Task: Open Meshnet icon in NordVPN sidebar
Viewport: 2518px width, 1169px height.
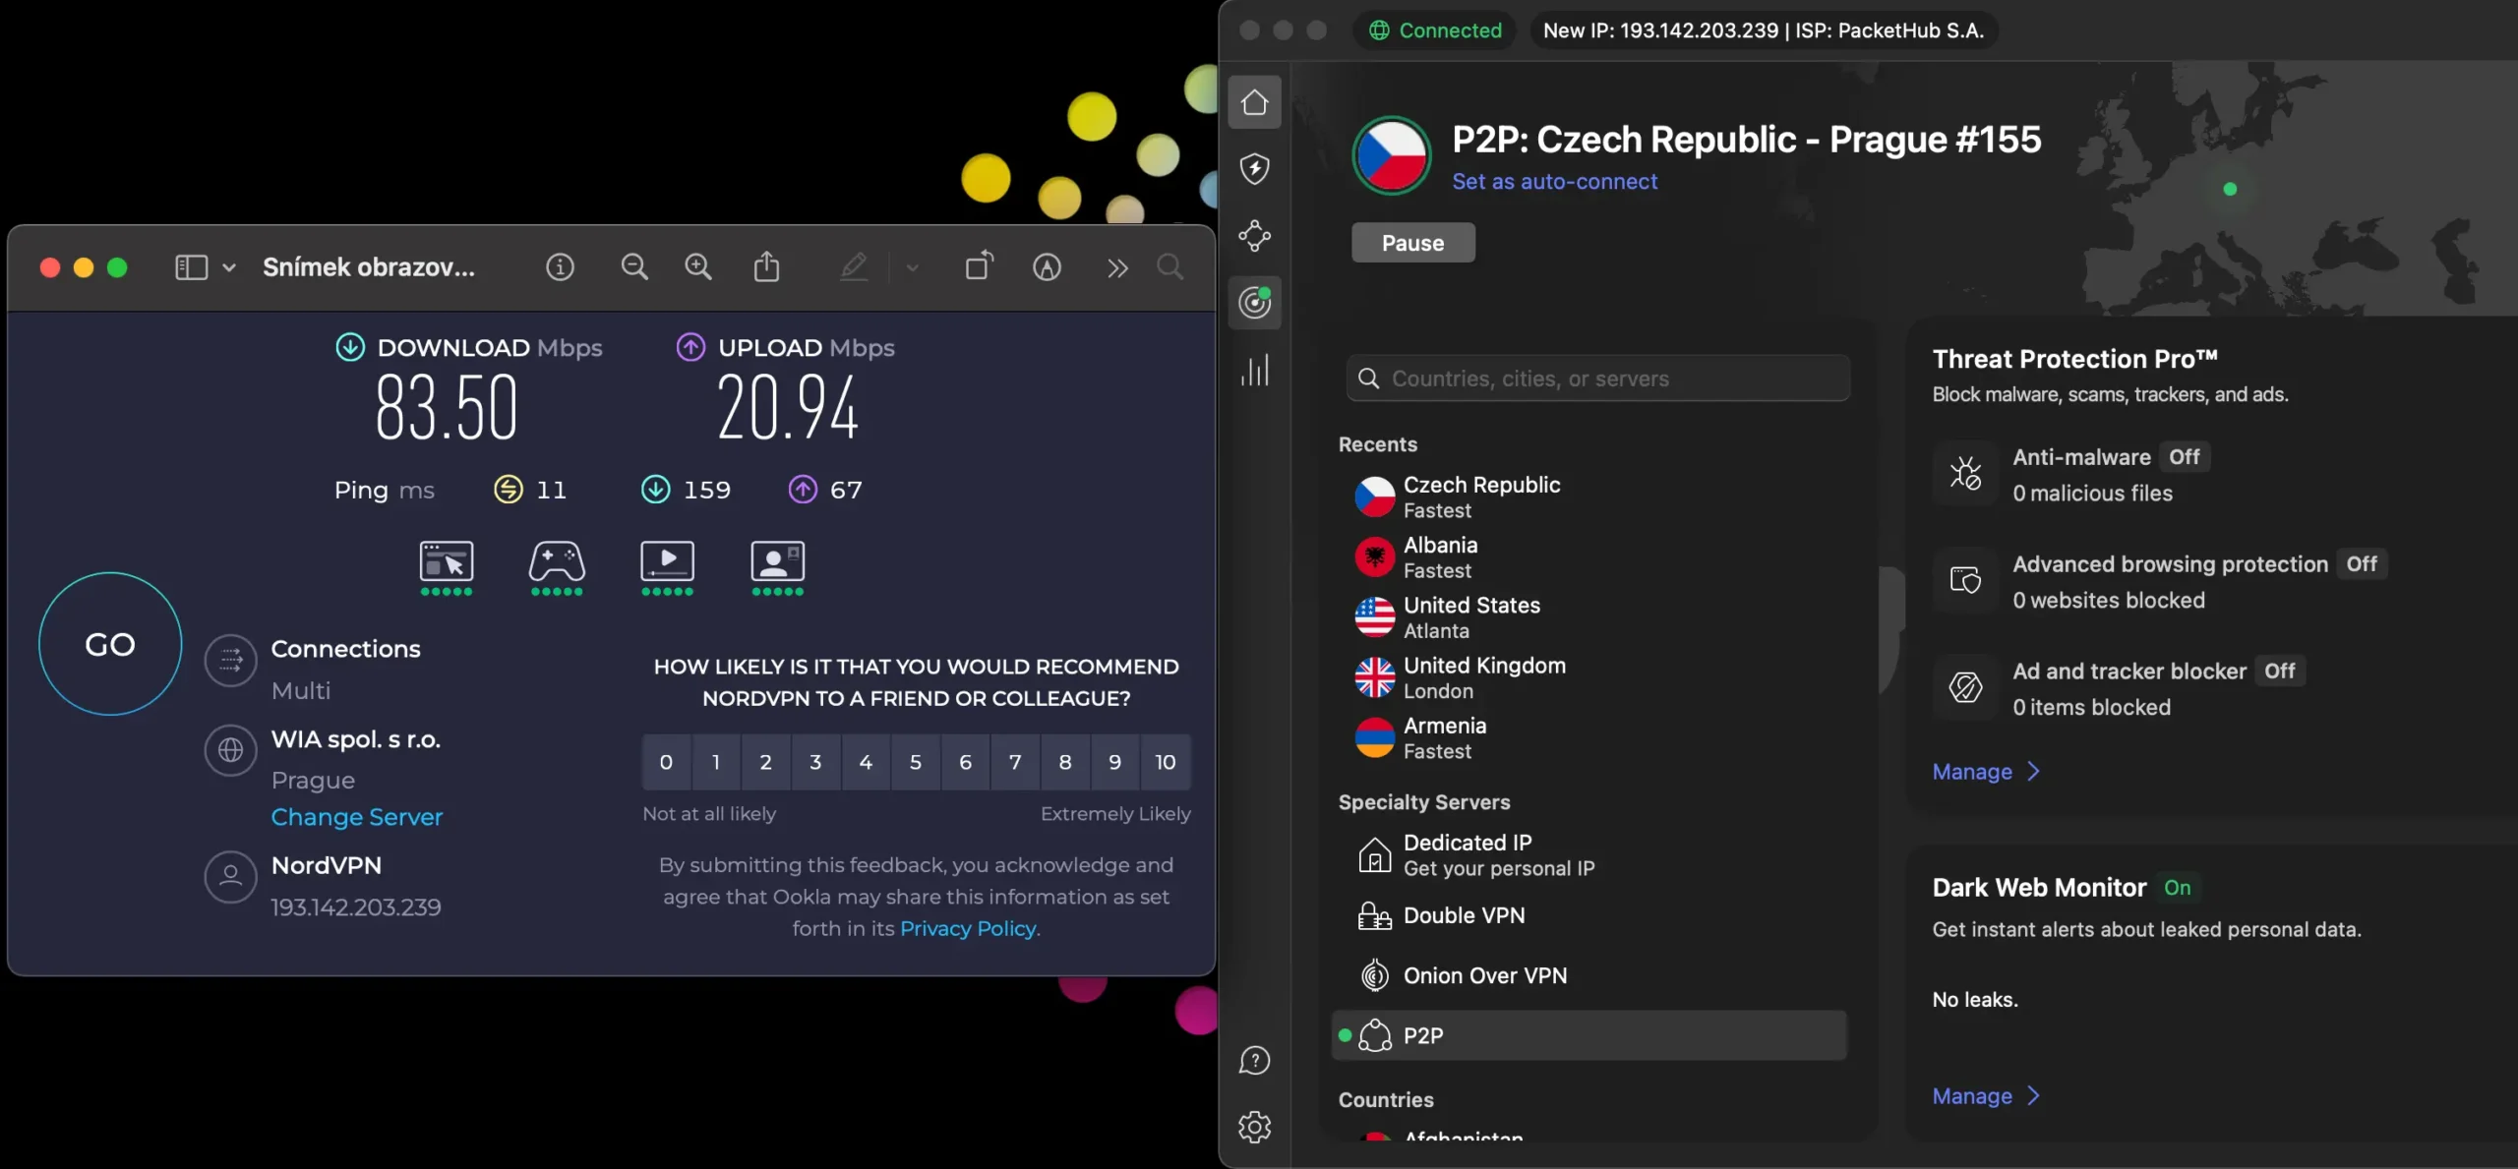Action: pyautogui.click(x=1254, y=236)
